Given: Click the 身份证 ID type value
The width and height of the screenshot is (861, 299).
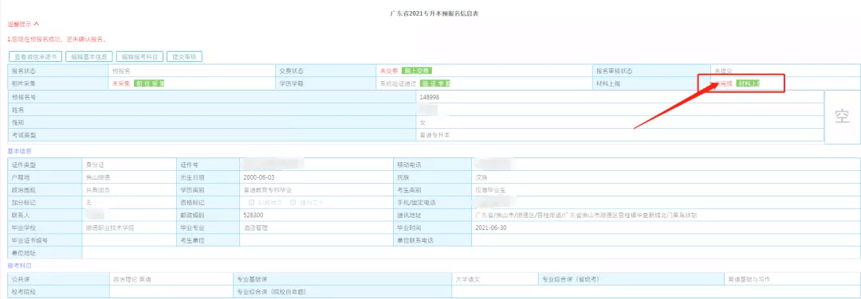Looking at the screenshot, I should (95, 165).
